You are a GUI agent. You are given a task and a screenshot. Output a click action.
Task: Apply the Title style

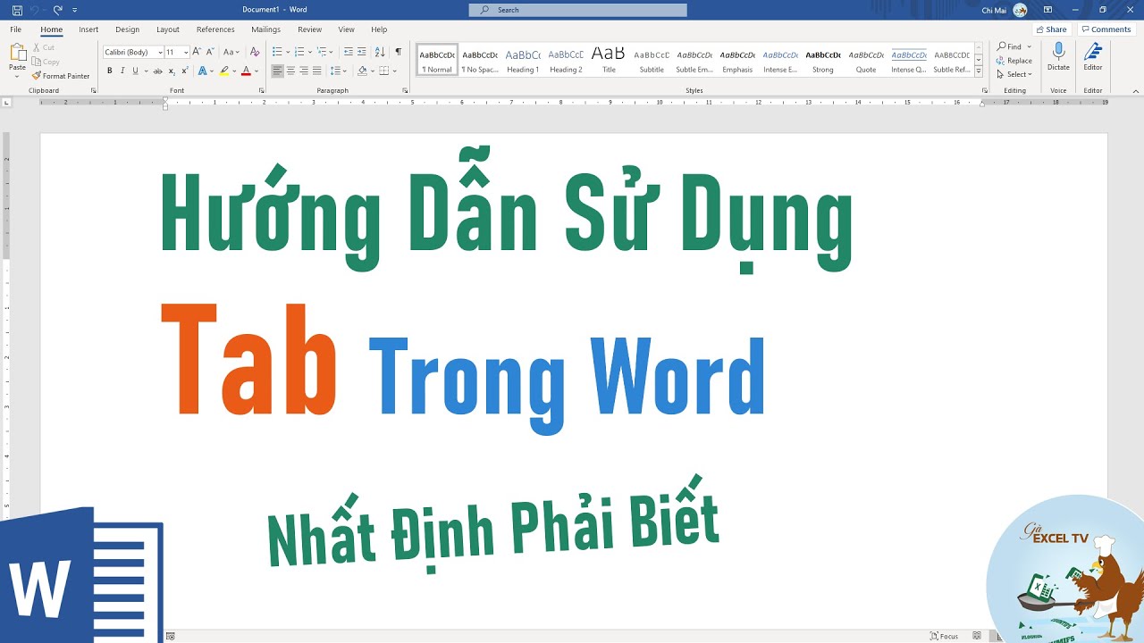pos(609,60)
